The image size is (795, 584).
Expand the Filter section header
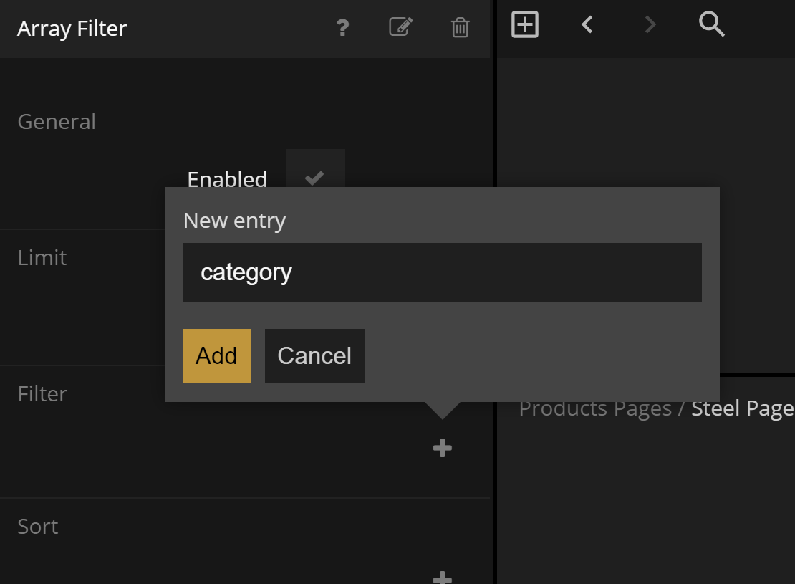(x=42, y=394)
